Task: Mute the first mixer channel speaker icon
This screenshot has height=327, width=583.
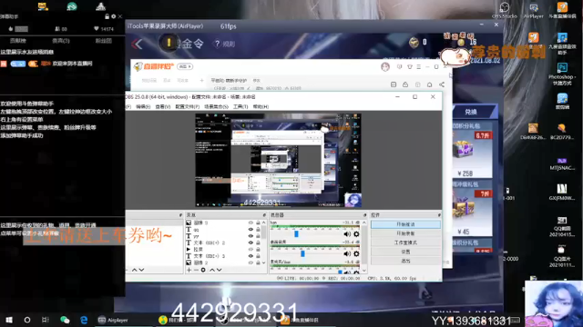Action: tap(347, 234)
